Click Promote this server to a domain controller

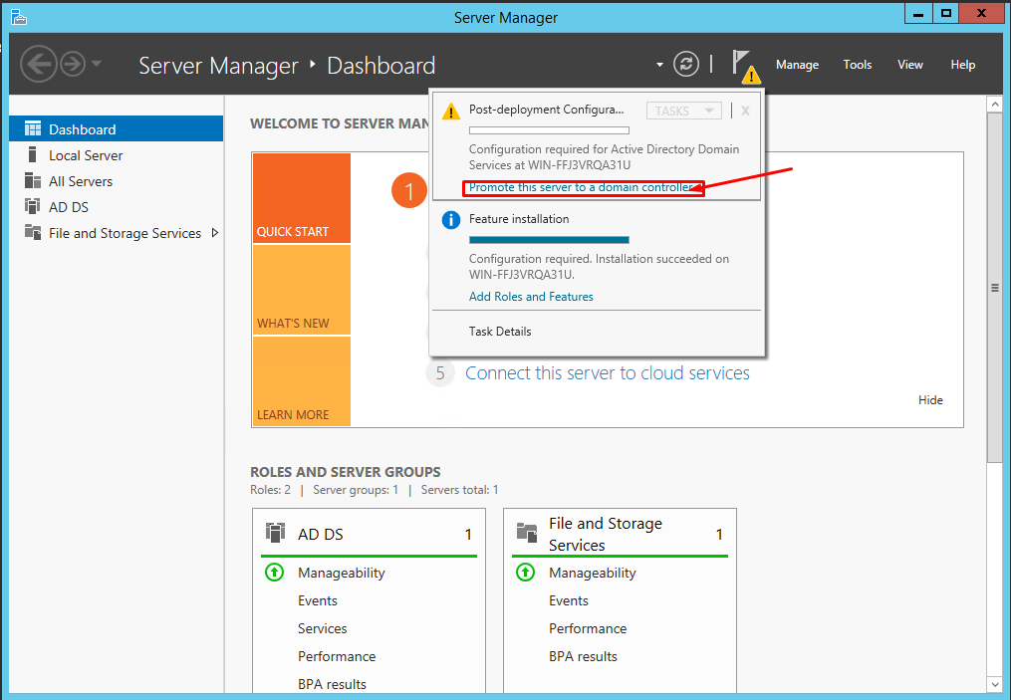[x=581, y=187]
